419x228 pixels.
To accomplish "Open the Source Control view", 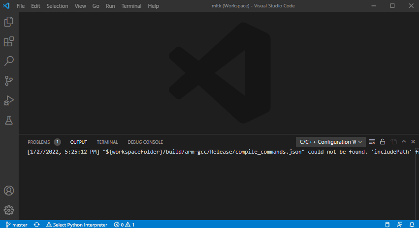I will (9, 81).
